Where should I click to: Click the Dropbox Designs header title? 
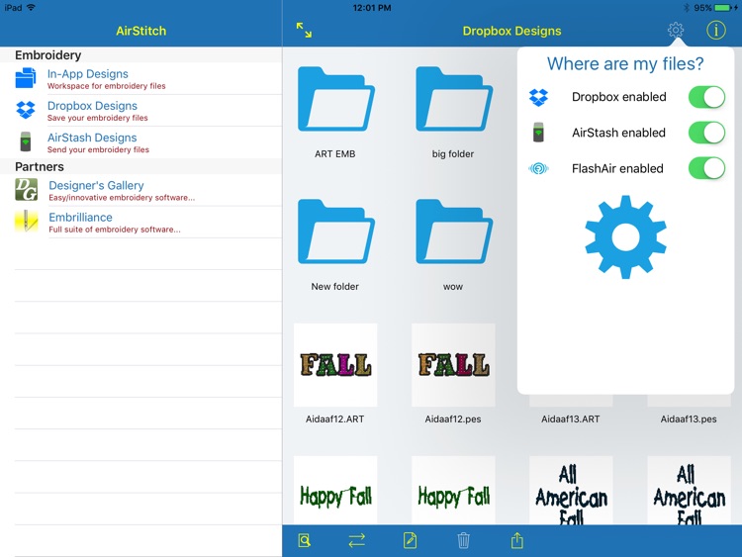[x=512, y=31]
